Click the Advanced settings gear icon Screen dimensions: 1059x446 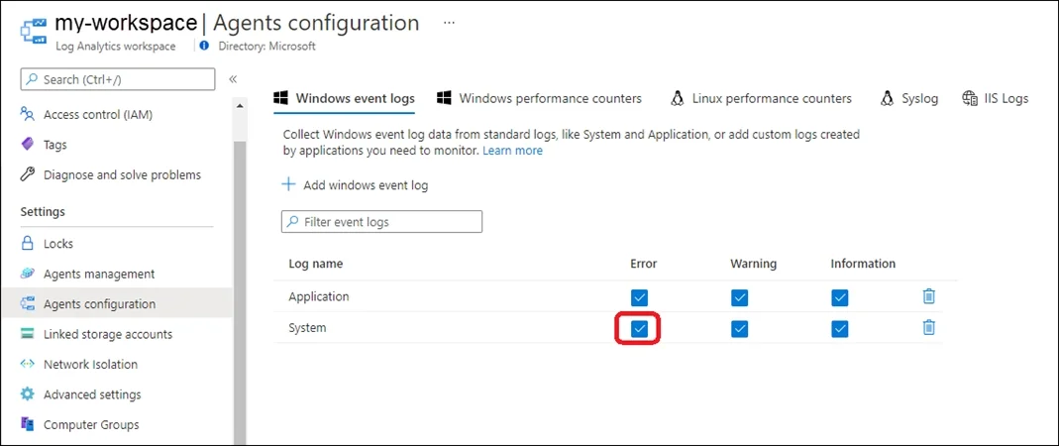(27, 394)
